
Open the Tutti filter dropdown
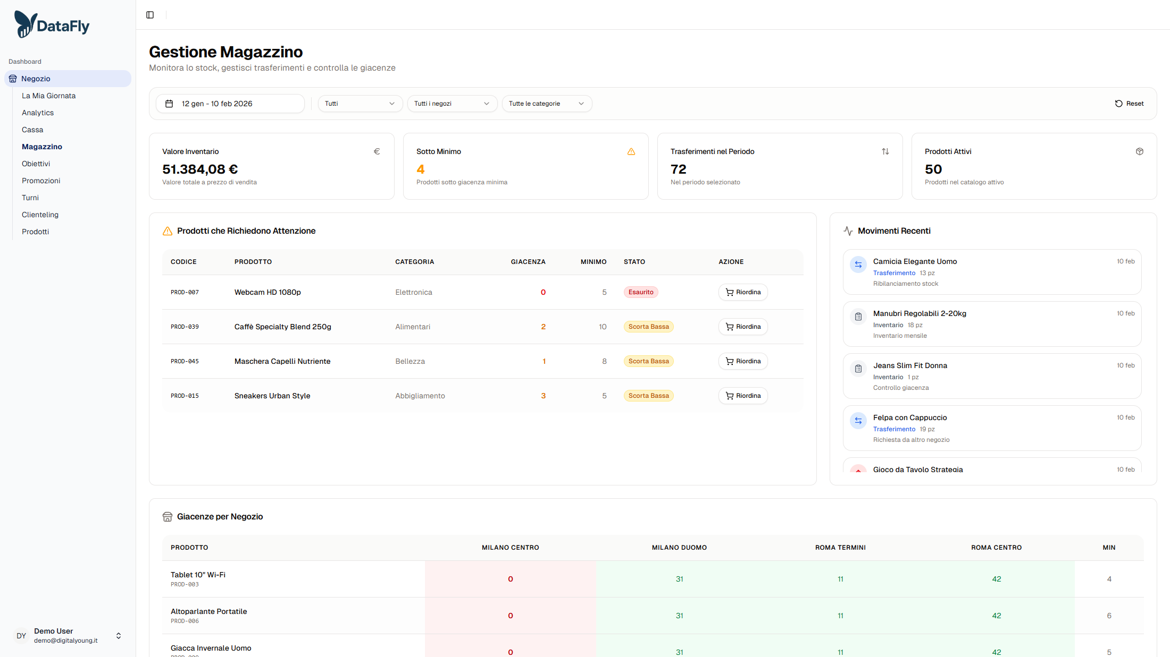click(360, 104)
